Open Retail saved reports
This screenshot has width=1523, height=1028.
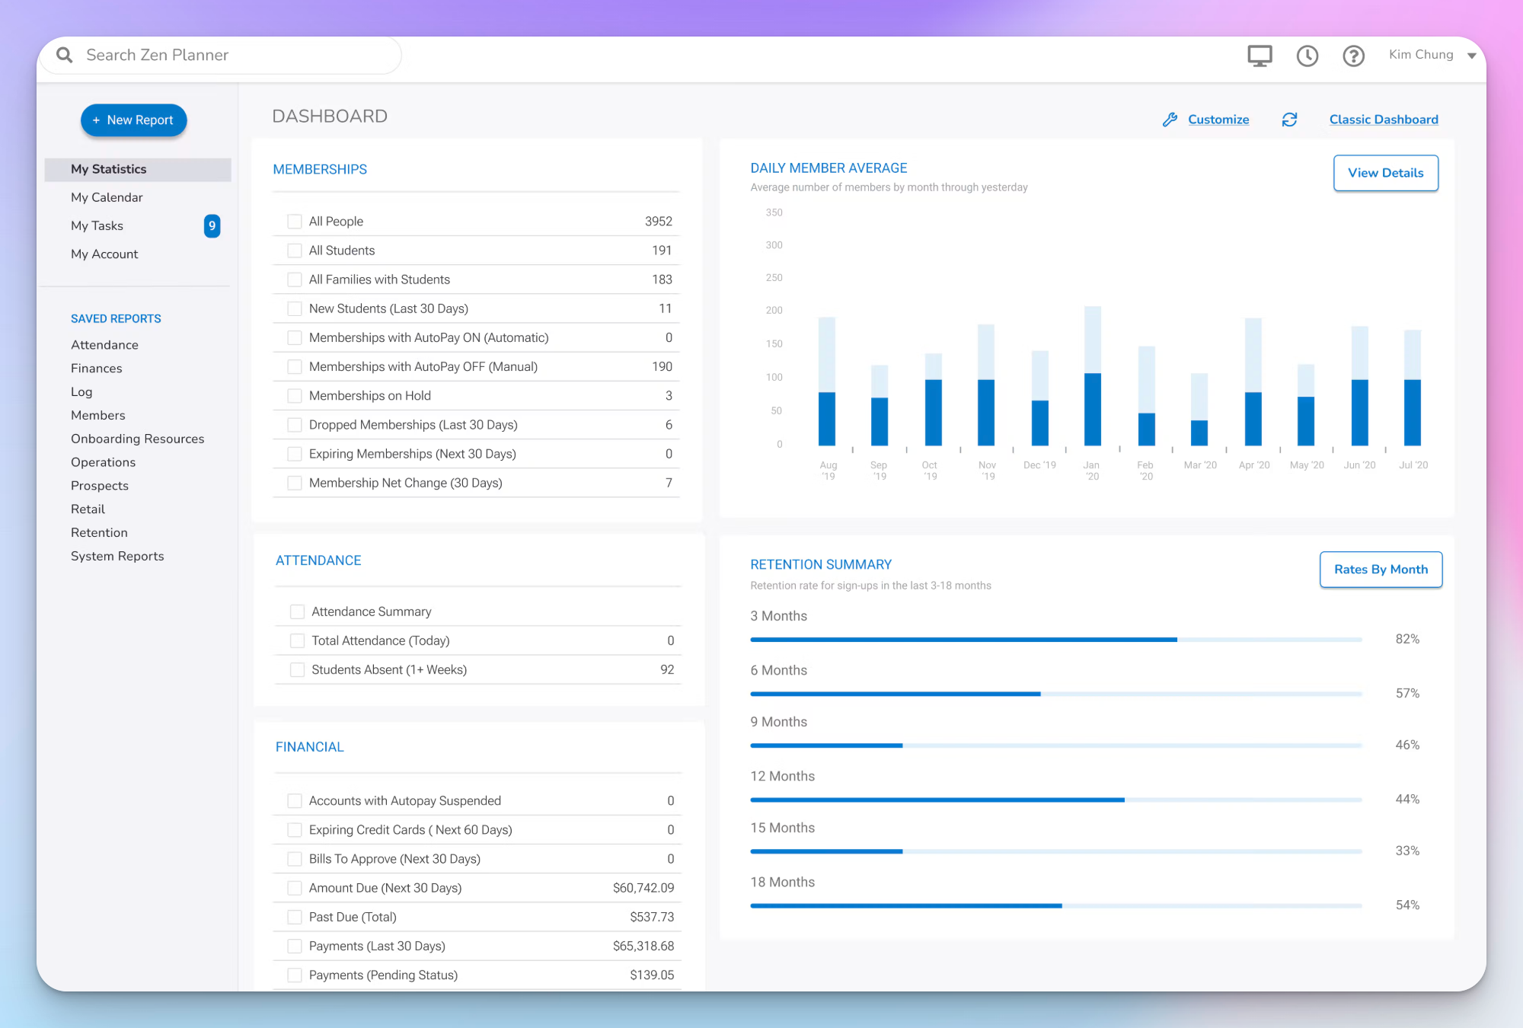click(x=88, y=509)
